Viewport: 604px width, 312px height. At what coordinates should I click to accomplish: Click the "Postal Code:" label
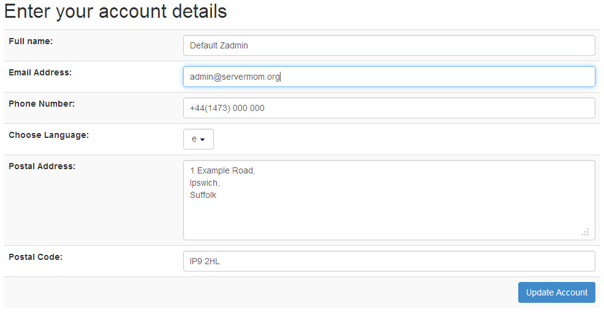36,257
